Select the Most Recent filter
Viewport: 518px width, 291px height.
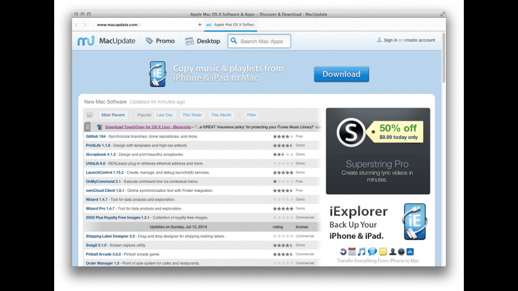(x=113, y=115)
